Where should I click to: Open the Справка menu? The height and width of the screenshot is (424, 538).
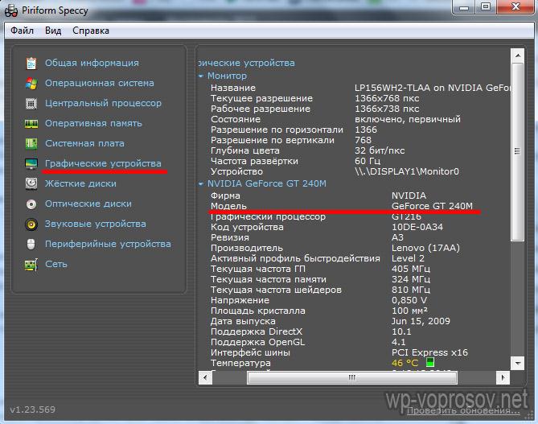(x=91, y=31)
